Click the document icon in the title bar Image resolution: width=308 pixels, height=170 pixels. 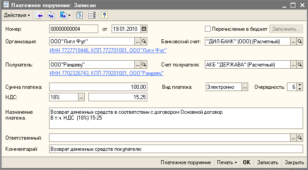[6, 5]
